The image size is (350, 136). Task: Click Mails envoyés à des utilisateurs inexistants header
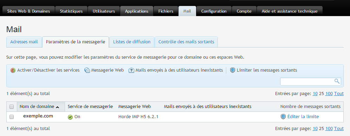coord(208,107)
